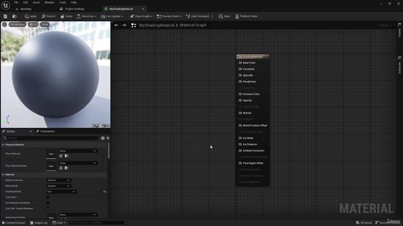Open the Material Domain dropdown

coord(59,180)
